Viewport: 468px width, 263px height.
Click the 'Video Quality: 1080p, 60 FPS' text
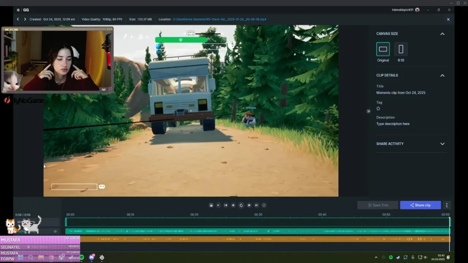(x=102, y=19)
